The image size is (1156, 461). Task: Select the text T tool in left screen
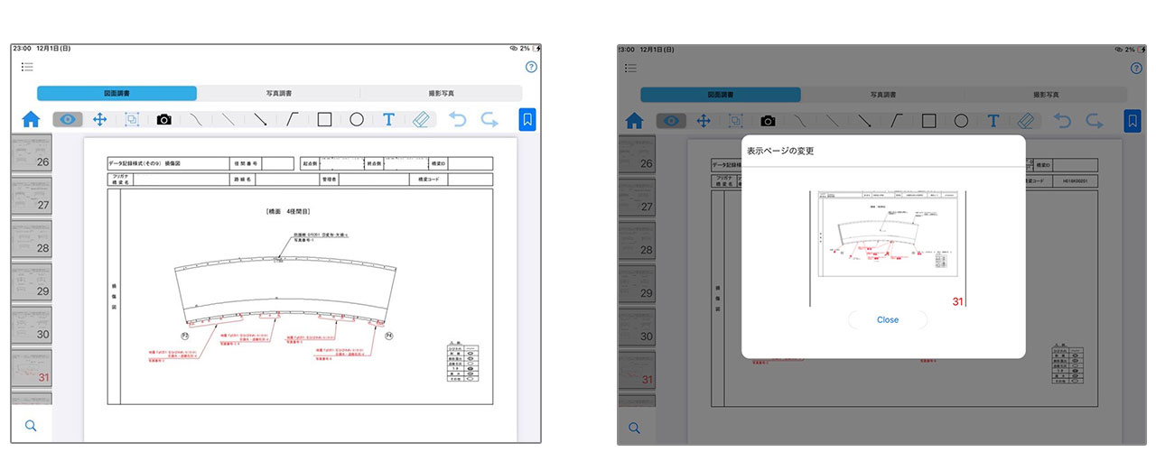click(x=388, y=119)
